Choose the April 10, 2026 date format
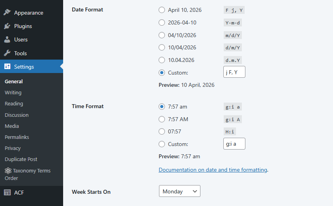This screenshot has height=206, width=333. pos(162,10)
